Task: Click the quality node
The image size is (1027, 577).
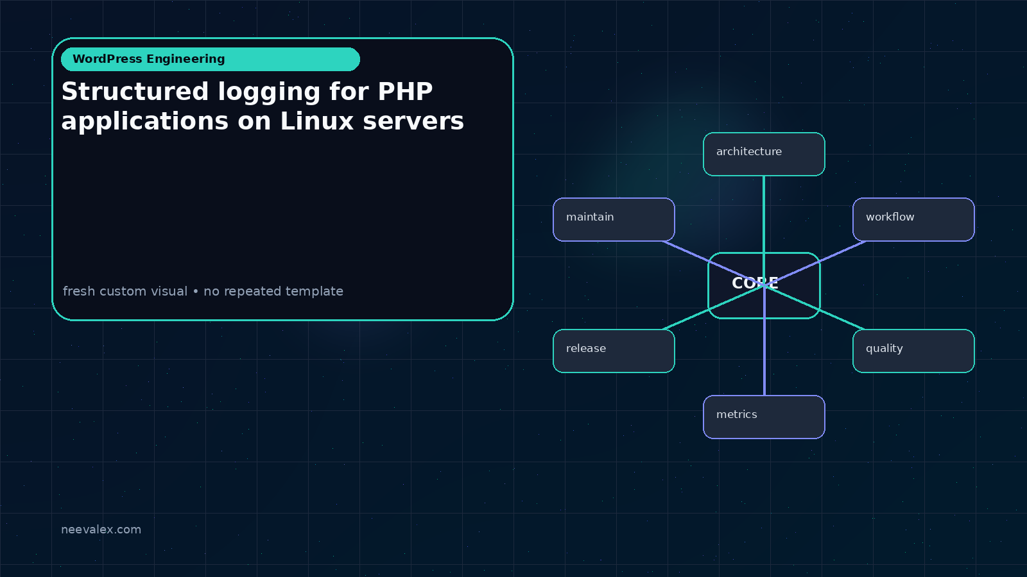Action: pyautogui.click(x=913, y=351)
